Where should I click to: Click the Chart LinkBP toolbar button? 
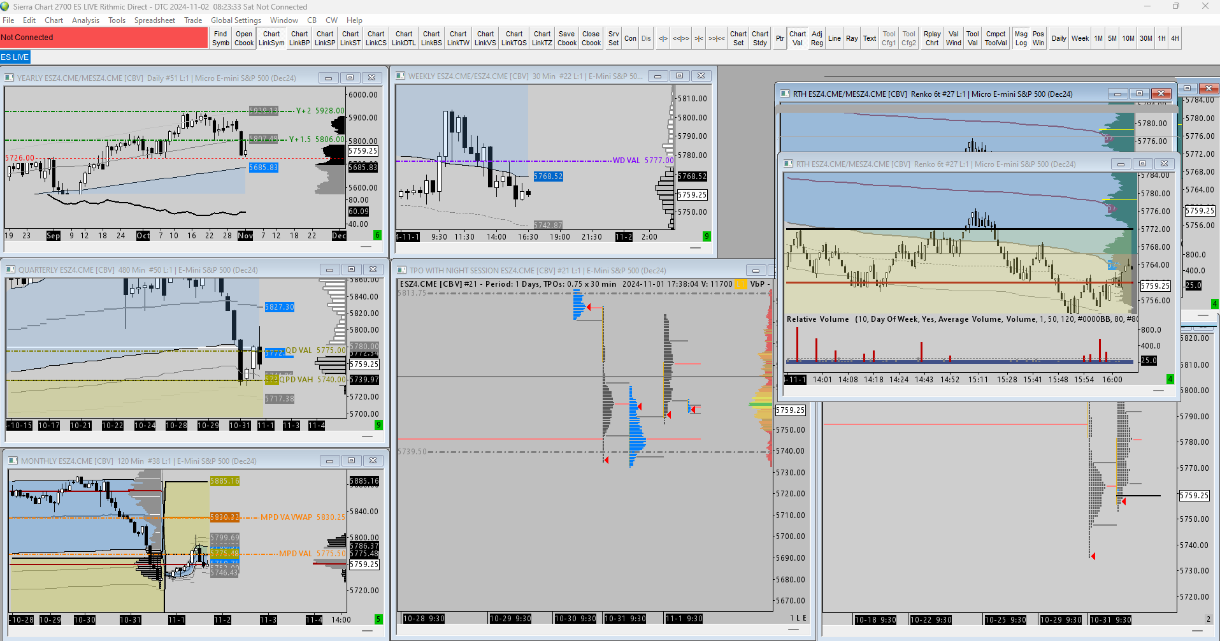pyautogui.click(x=299, y=38)
